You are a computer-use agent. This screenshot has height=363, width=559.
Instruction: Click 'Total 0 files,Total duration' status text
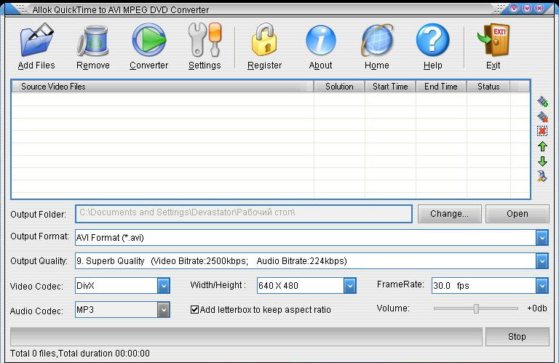pyautogui.click(x=80, y=354)
